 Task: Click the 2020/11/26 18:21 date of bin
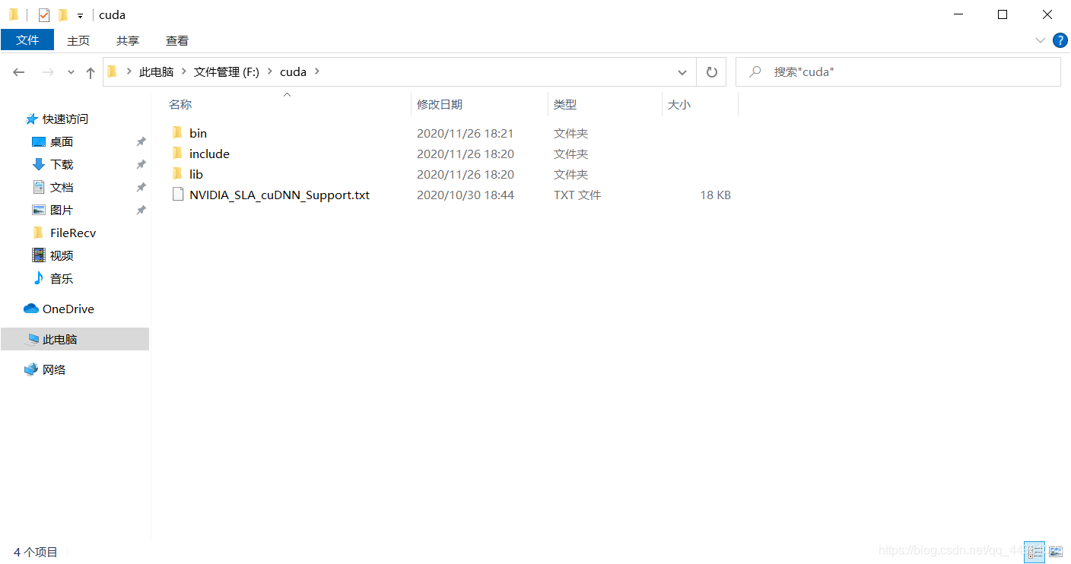point(466,133)
